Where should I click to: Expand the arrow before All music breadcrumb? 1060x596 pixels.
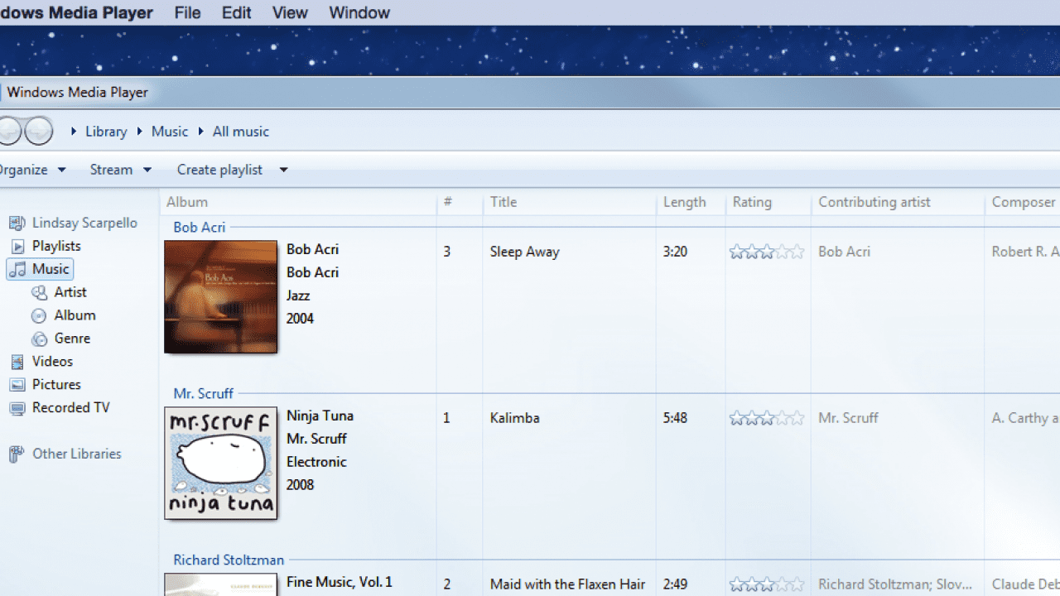pos(200,132)
